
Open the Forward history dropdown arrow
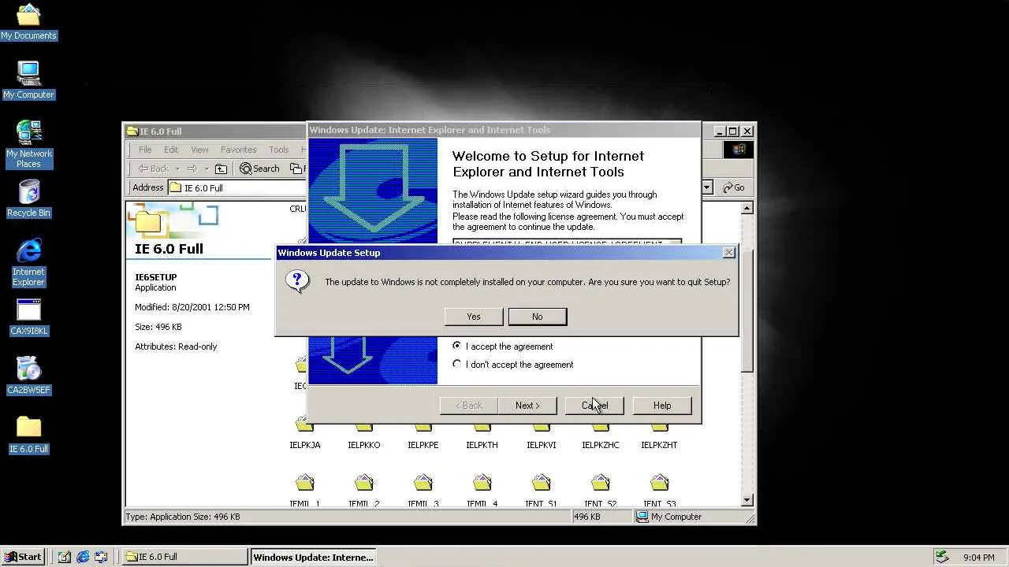(x=207, y=169)
